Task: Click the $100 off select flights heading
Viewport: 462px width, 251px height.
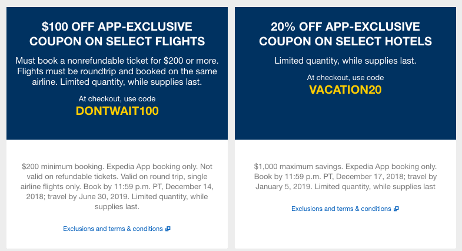Action: pyautogui.click(x=117, y=34)
